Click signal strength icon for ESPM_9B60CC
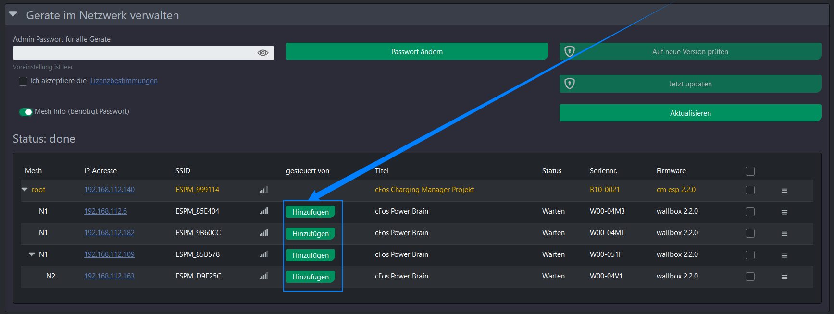Image resolution: width=834 pixels, height=314 pixels. (x=263, y=232)
